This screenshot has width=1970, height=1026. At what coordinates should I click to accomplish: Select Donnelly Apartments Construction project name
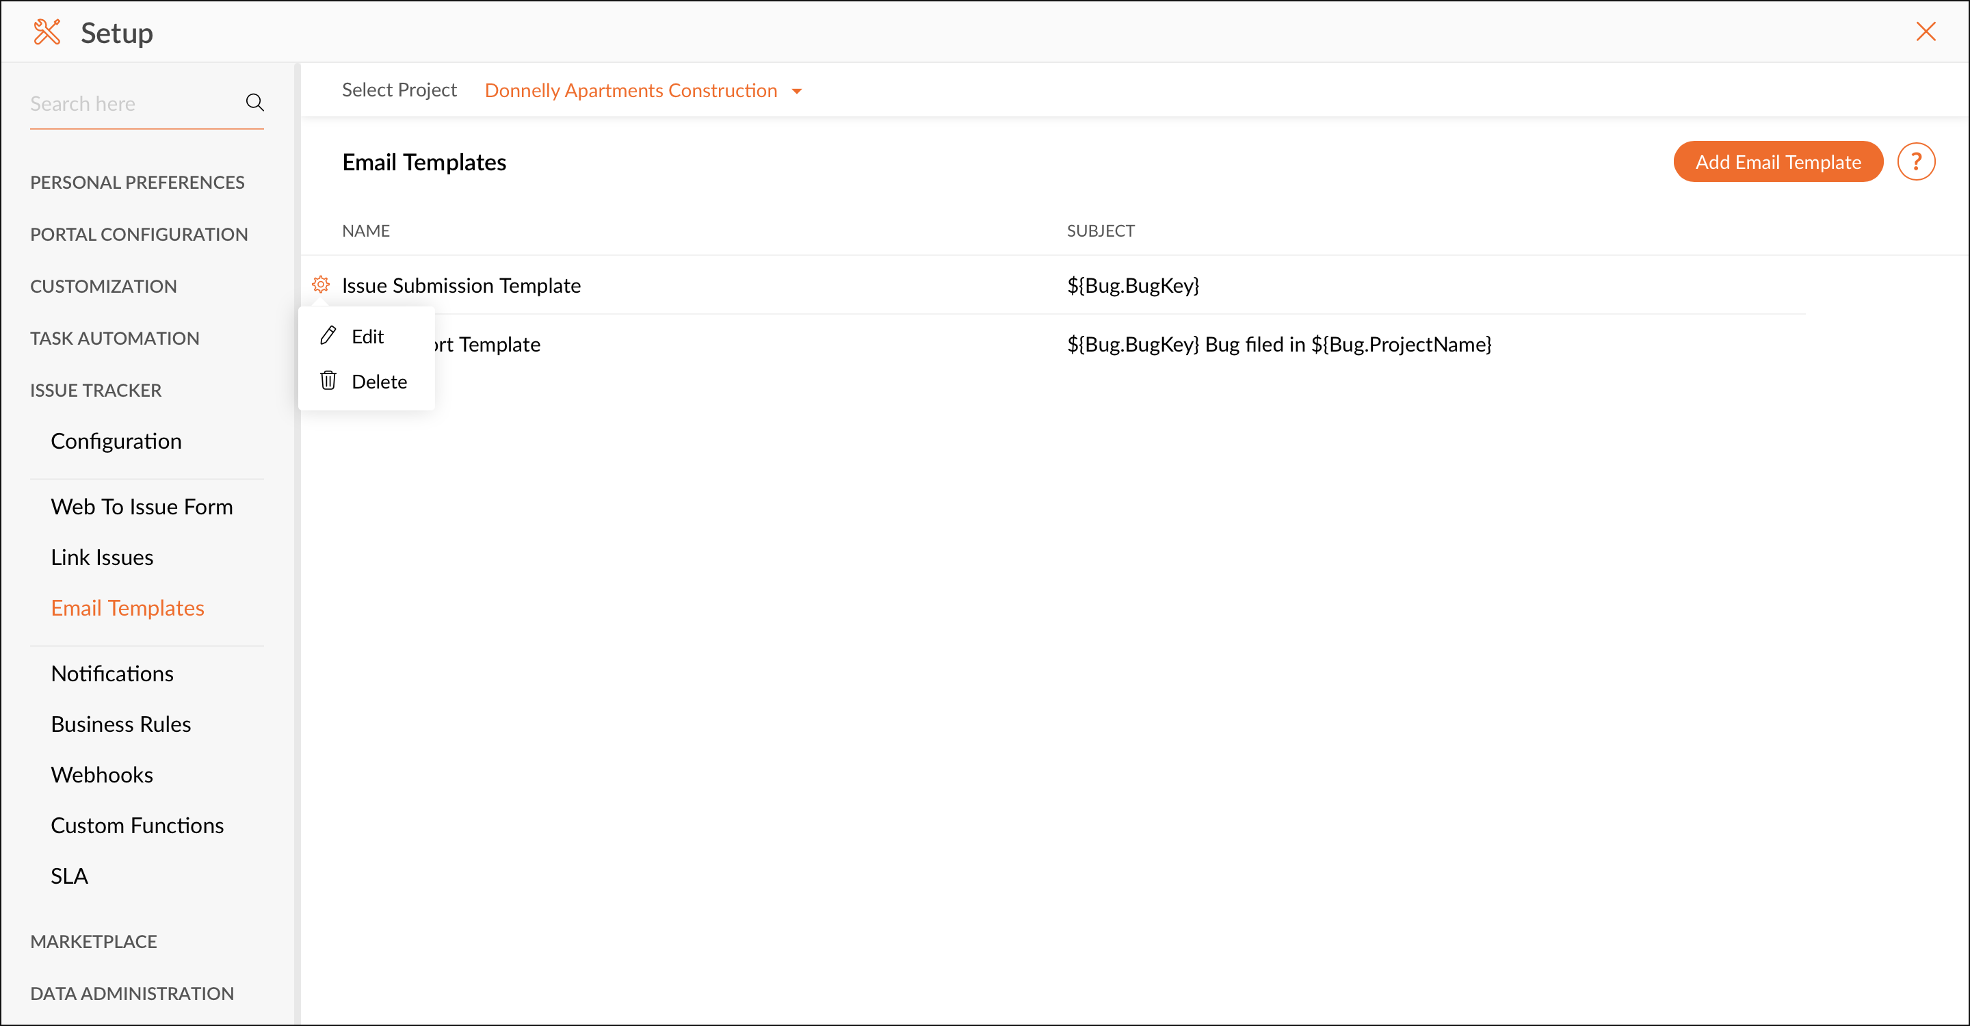click(630, 90)
